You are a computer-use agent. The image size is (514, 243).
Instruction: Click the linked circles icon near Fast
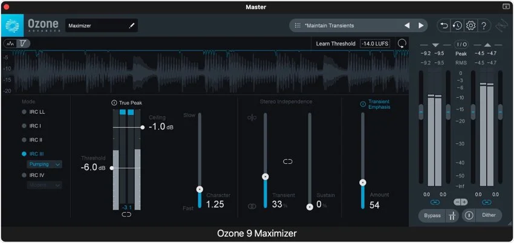[x=252, y=206]
